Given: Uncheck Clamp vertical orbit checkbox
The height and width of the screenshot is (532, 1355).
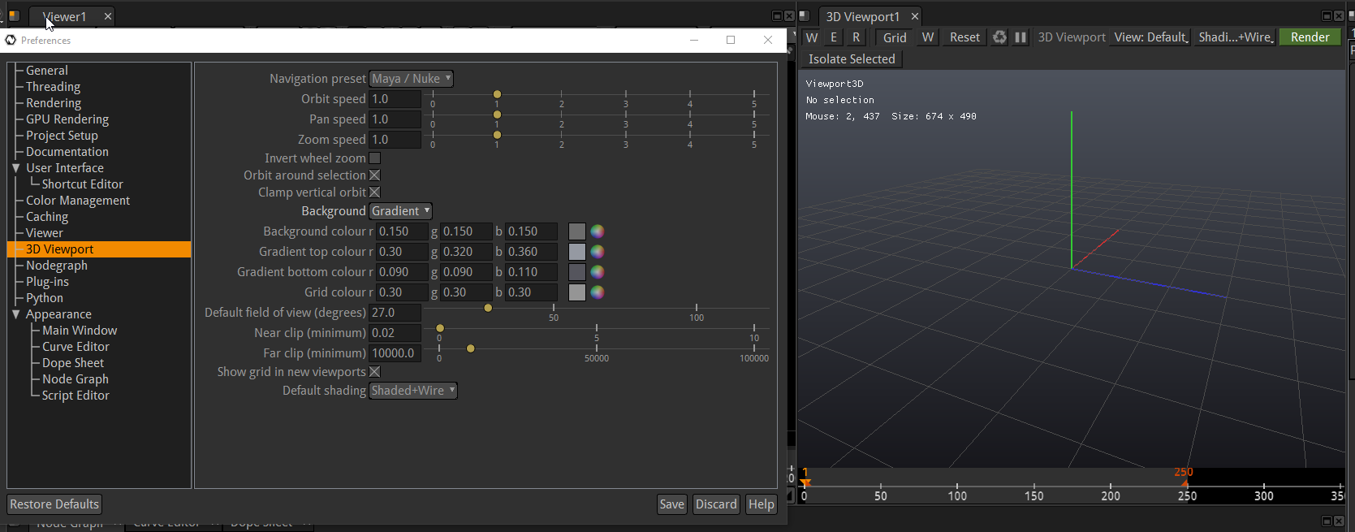Looking at the screenshot, I should [x=375, y=192].
